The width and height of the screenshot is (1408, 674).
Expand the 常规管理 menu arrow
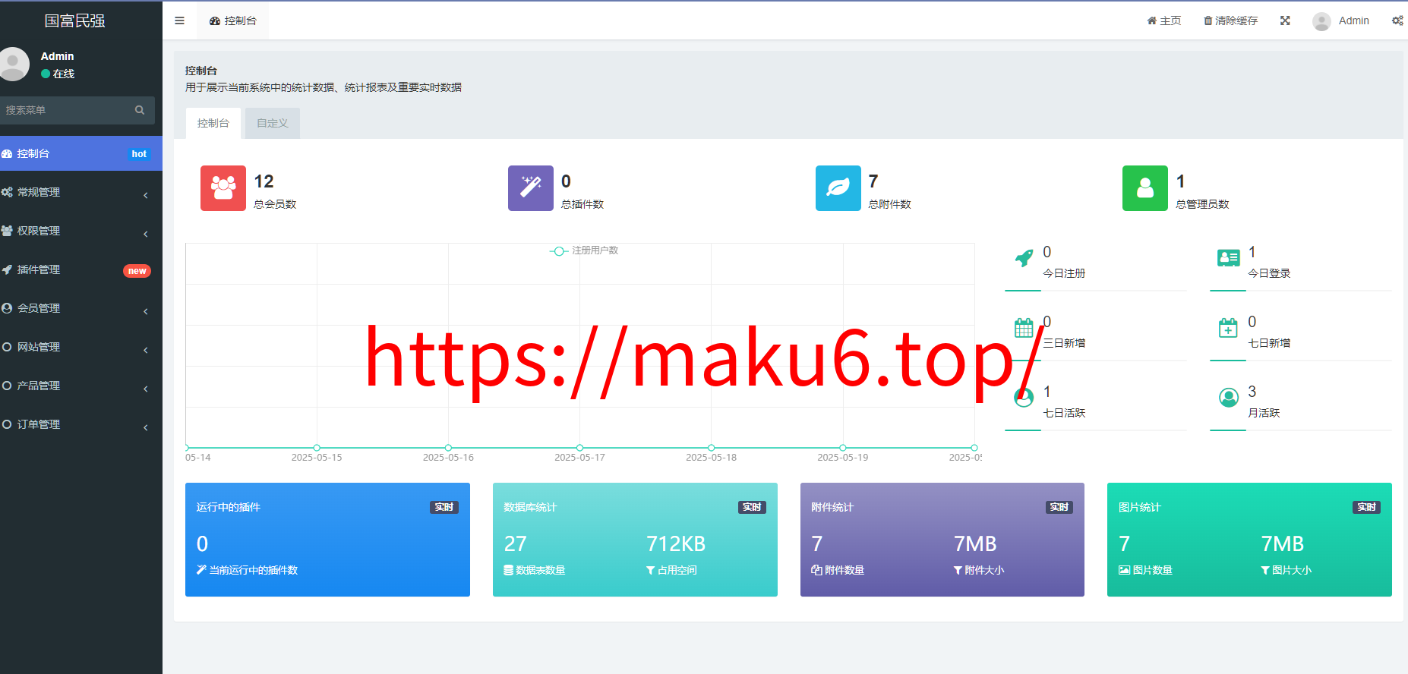[x=146, y=196]
